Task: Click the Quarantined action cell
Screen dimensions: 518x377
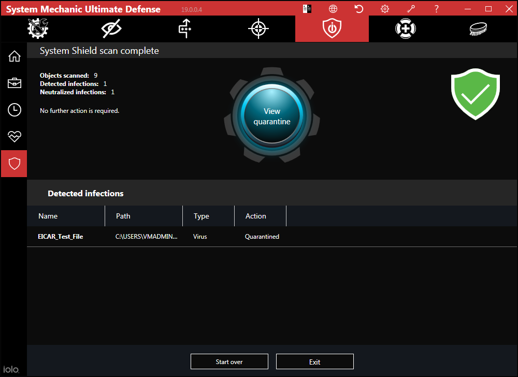Action: 262,236
